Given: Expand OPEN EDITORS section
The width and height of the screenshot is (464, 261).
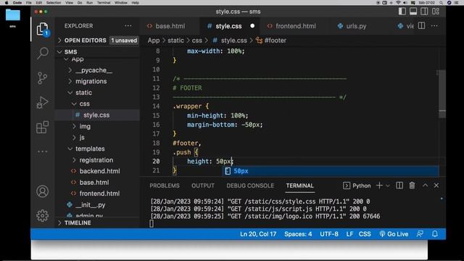Looking at the screenshot, I should point(97,41).
